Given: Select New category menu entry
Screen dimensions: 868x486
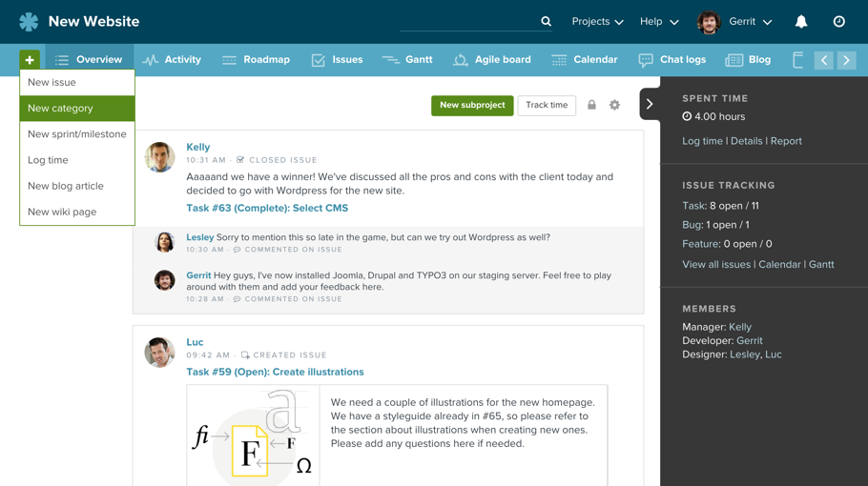Looking at the screenshot, I should point(77,109).
